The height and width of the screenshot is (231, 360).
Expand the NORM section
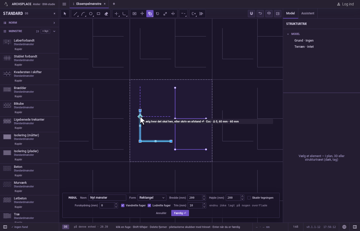pyautogui.click(x=29, y=23)
